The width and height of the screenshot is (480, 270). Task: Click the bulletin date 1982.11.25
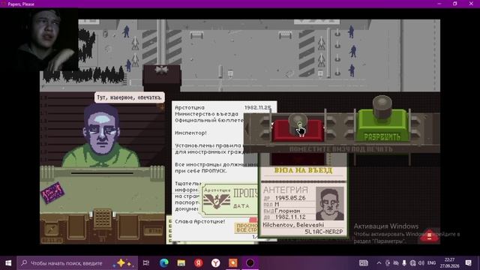(258, 107)
